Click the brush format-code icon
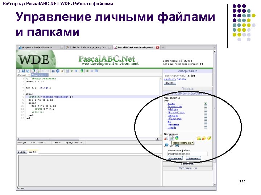This screenshot has width=261, height=195. (62, 71)
